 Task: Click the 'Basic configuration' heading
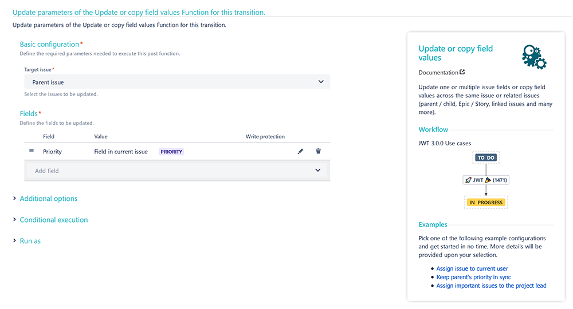49,44
